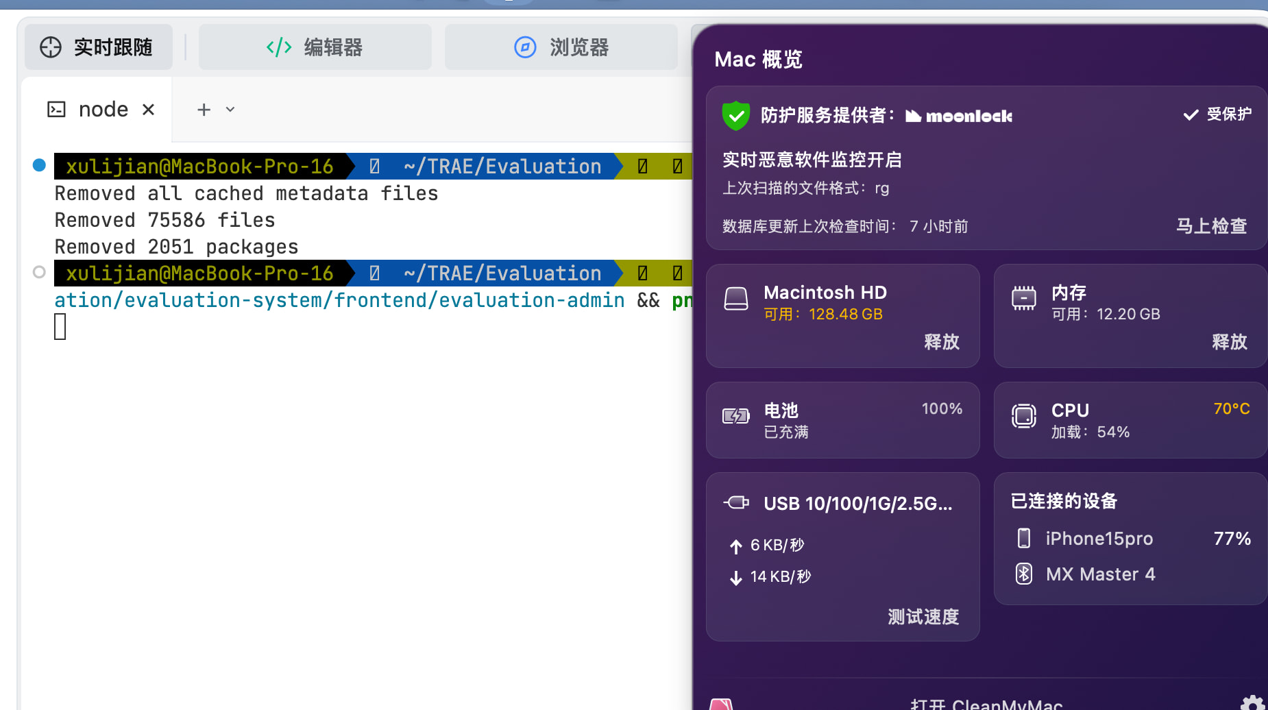Click the iPhone15pro phone icon
The width and height of the screenshot is (1268, 710).
coord(1024,538)
